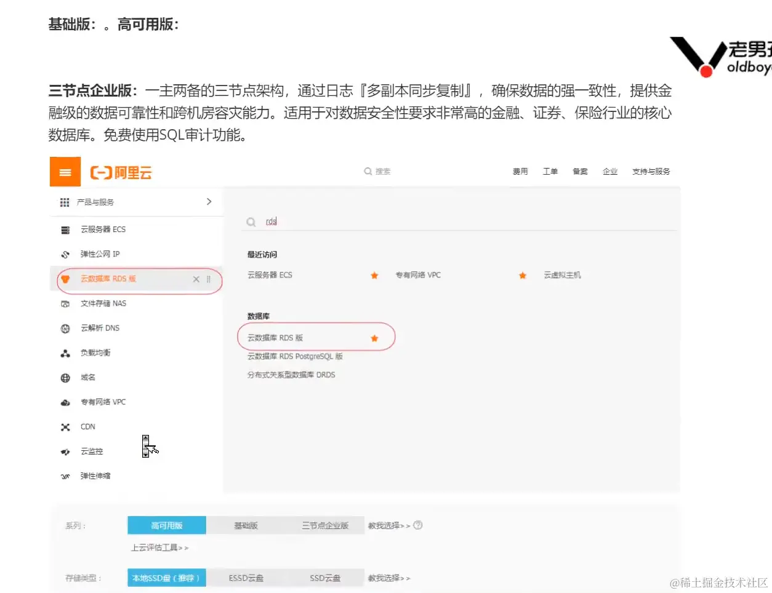
Task: Toggle the favorite star for 云数据库 RDS 版
Action: [374, 338]
